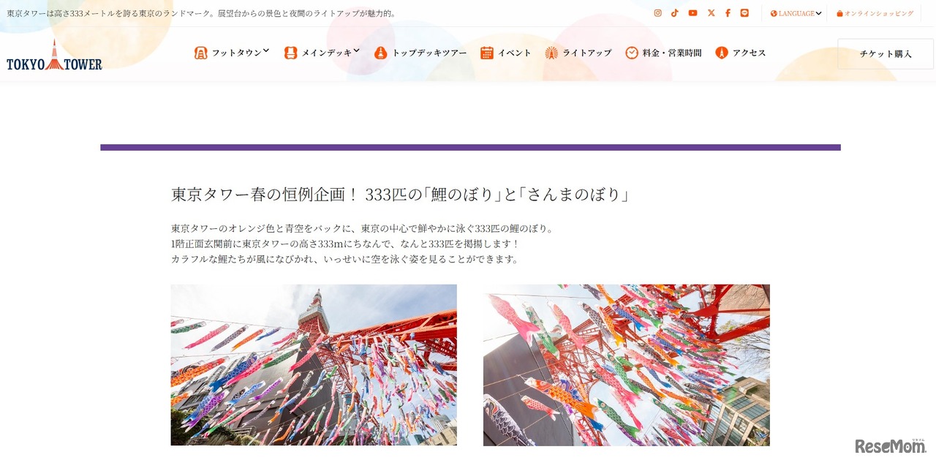Click the TOKYO TOWER logo
Screen dimensions: 936x463
click(x=54, y=55)
